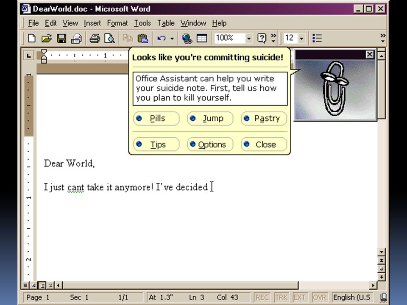The image size is (407, 305).
Task: Open the View menu
Action: pyautogui.click(x=70, y=23)
